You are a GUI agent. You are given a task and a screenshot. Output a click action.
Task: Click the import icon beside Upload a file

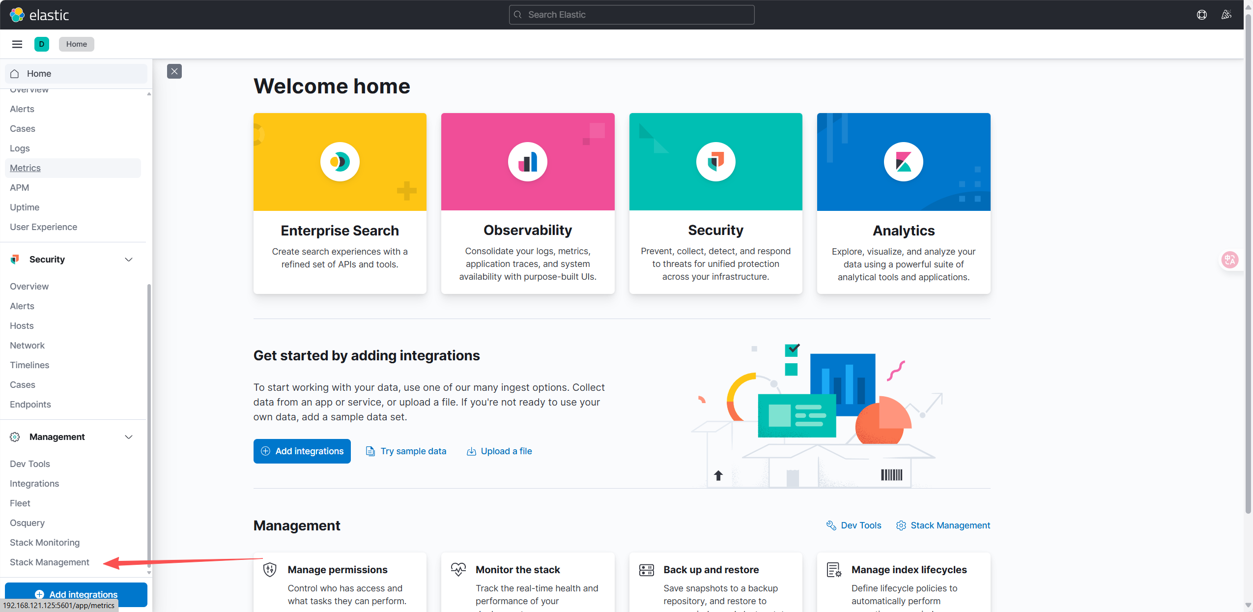[x=471, y=451]
